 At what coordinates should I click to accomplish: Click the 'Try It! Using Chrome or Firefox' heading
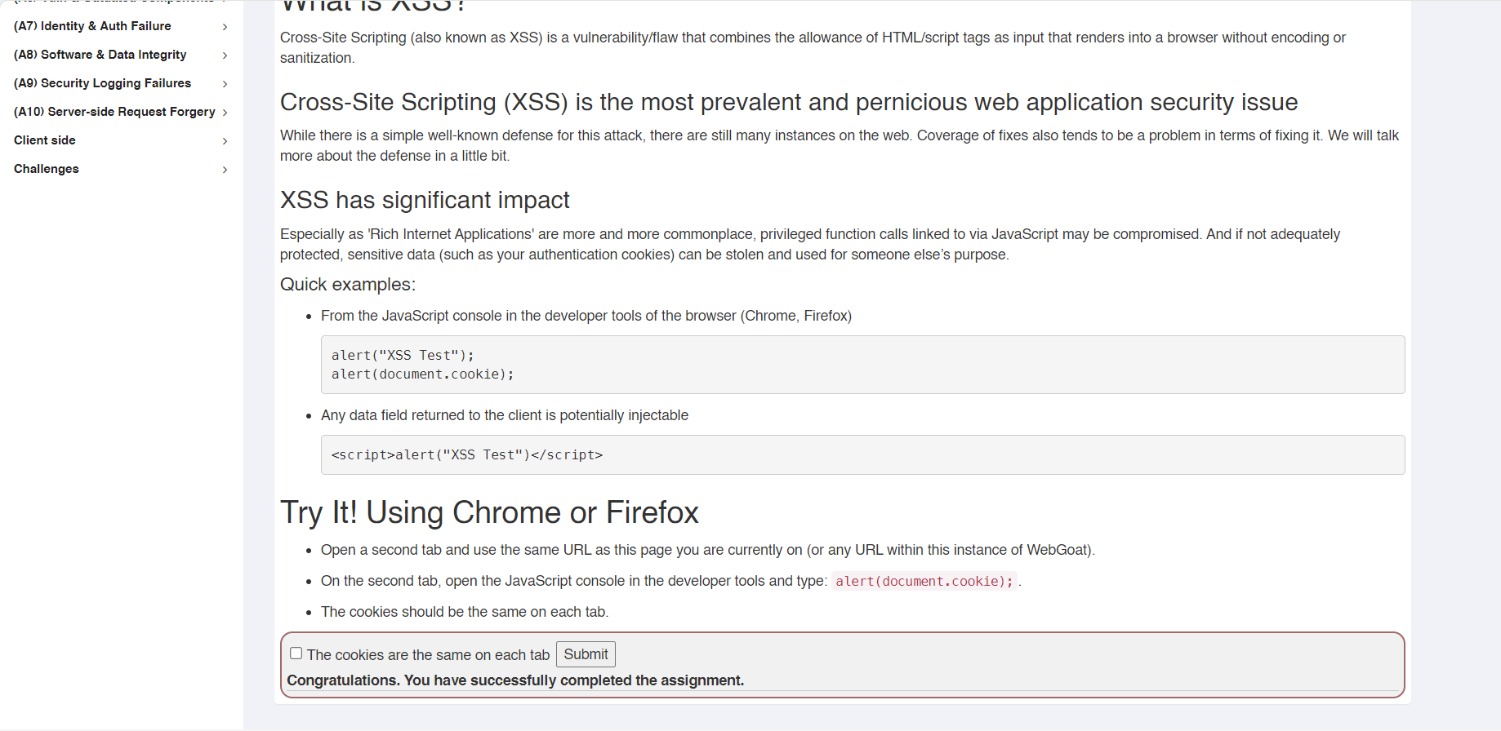489,512
